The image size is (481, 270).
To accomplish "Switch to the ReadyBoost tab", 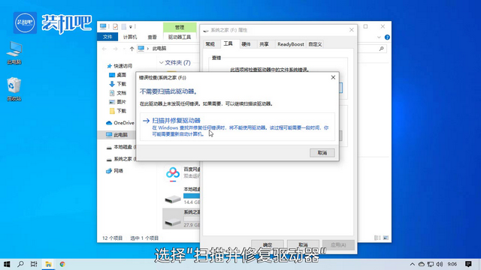I will [x=291, y=44].
